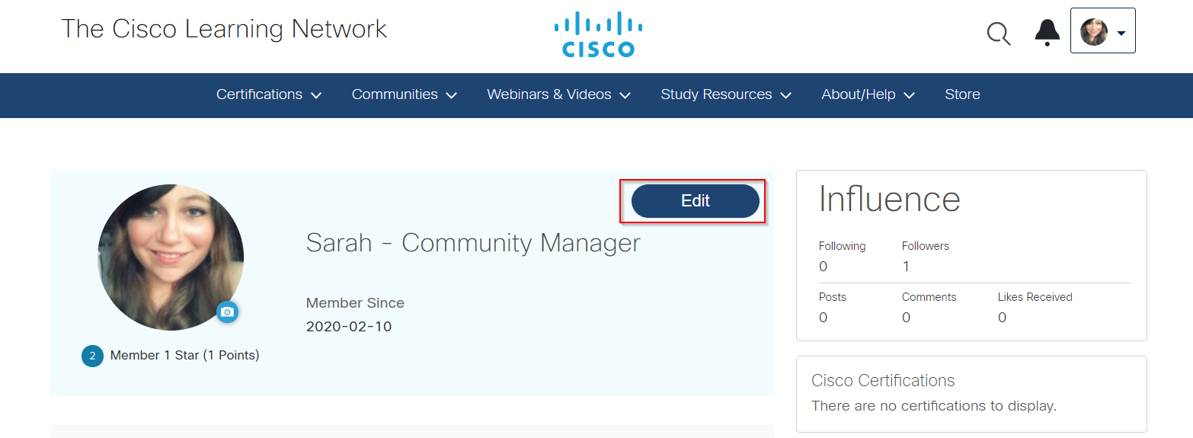
Task: View the Followers count
Action: click(906, 267)
